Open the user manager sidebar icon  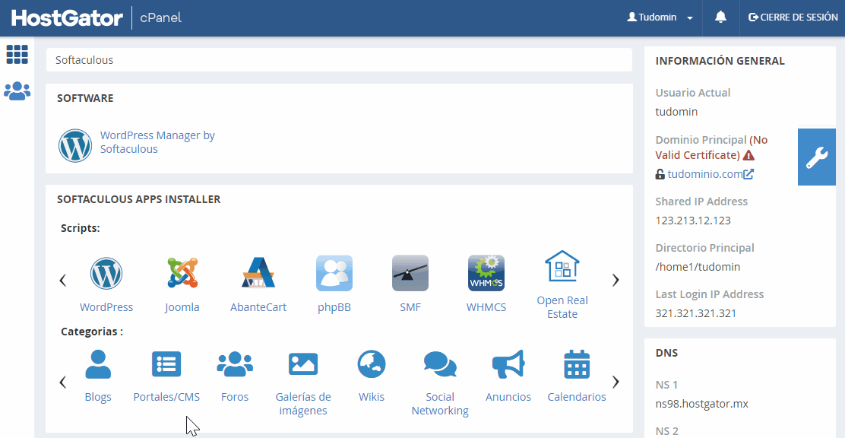coord(17,90)
